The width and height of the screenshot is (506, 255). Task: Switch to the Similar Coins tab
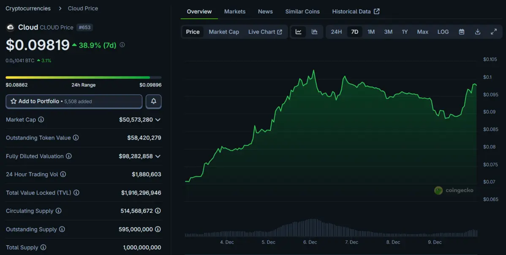(x=302, y=11)
